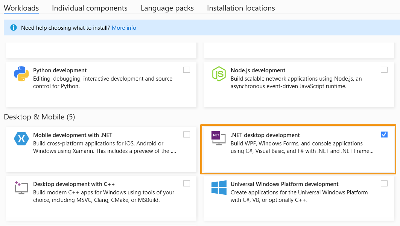Open the Individual components tab
Screen dimensions: 400x226
click(x=90, y=8)
